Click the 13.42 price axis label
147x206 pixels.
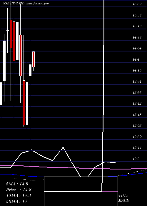[137, 104]
